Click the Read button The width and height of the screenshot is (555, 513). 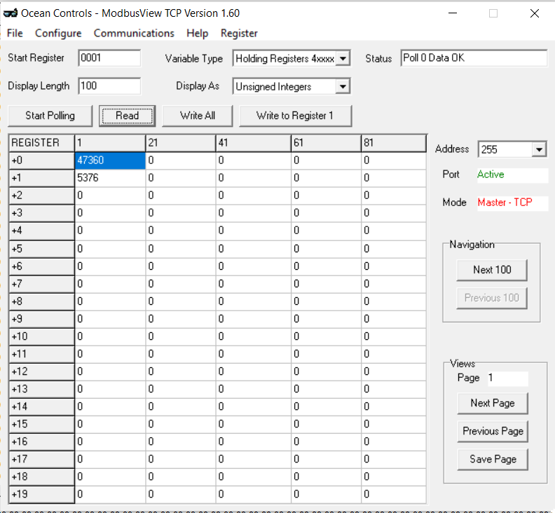pos(127,116)
